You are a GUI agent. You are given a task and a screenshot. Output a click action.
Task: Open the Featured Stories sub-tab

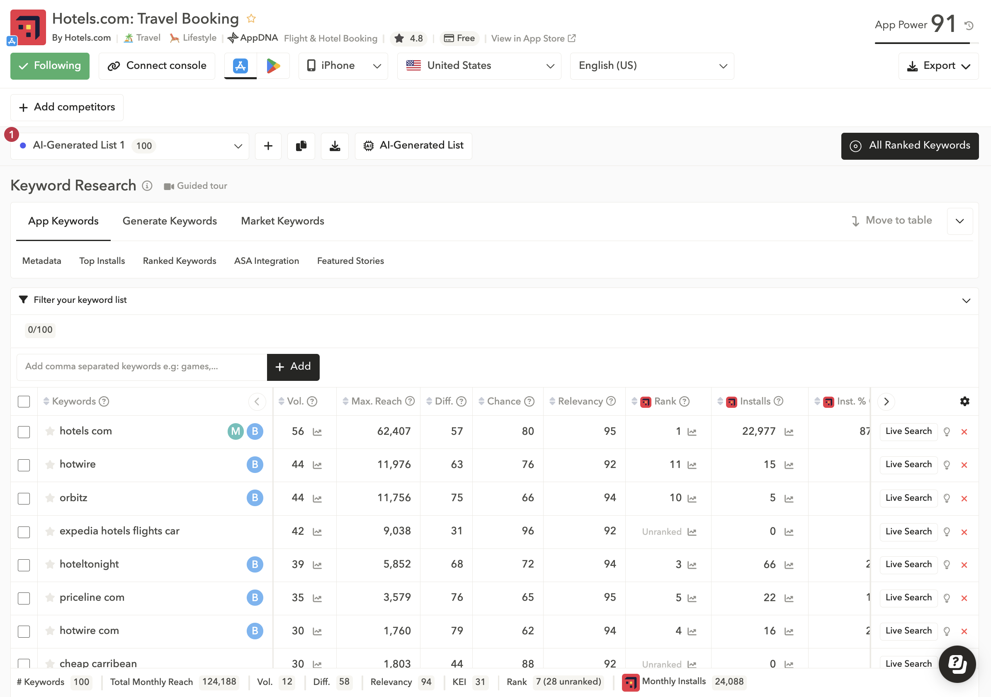click(x=350, y=261)
